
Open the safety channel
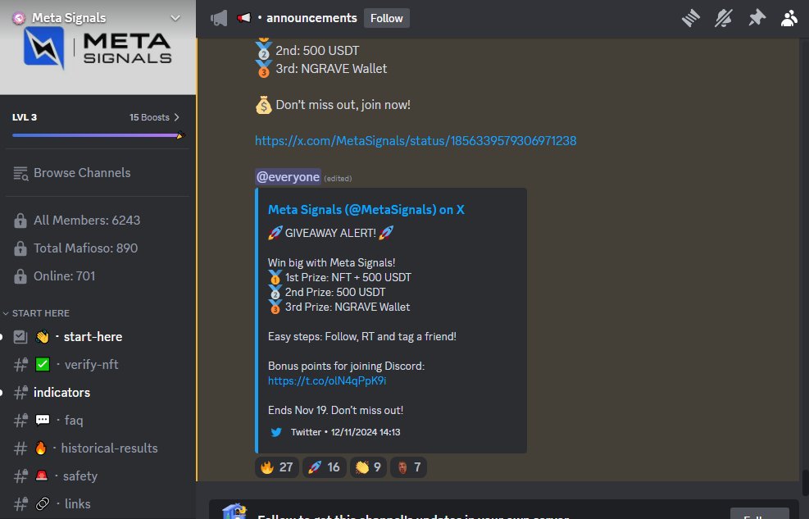(x=98, y=476)
